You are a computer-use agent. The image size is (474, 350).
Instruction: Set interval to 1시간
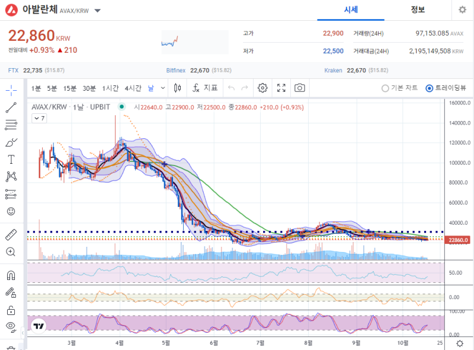coord(110,88)
